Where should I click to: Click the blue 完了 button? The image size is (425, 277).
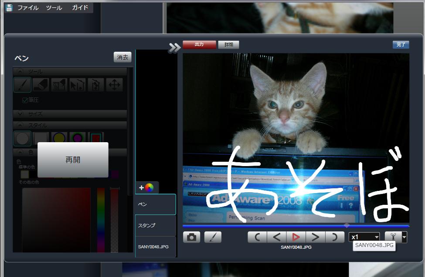point(401,45)
